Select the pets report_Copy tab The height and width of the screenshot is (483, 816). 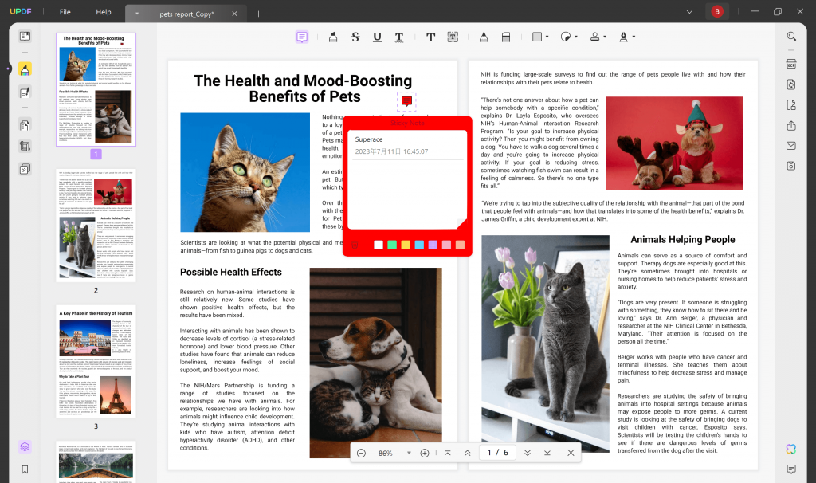pyautogui.click(x=186, y=14)
